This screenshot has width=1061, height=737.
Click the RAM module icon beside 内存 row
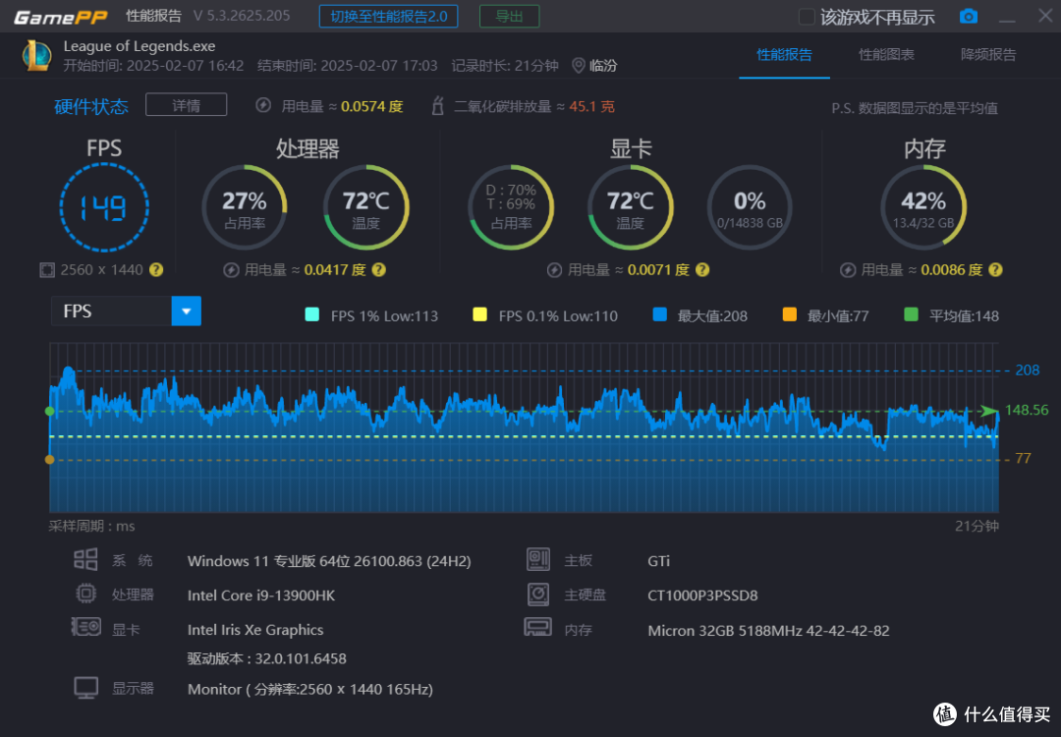(x=538, y=627)
